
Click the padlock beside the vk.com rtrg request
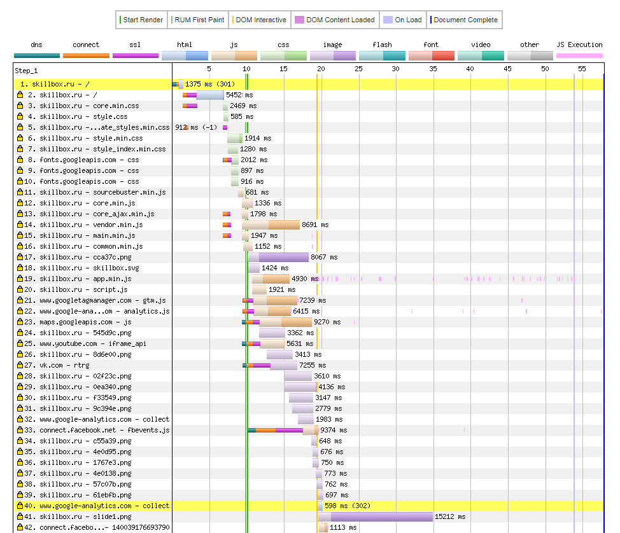(x=20, y=365)
